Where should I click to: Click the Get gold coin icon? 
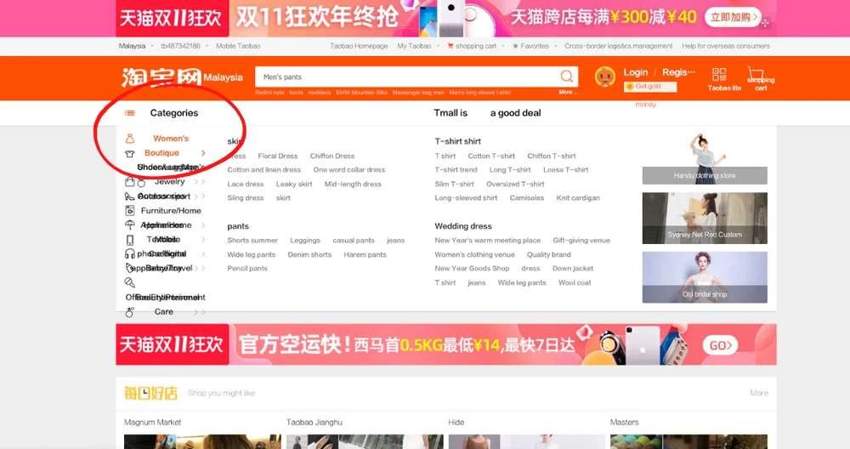tap(630, 87)
